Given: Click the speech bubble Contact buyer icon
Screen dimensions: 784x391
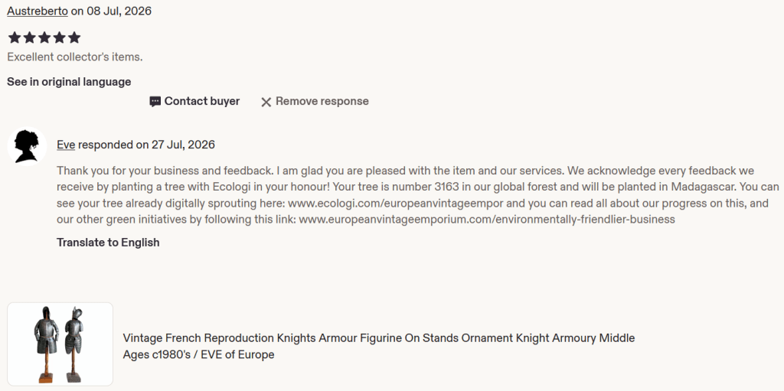Looking at the screenshot, I should 155,102.
